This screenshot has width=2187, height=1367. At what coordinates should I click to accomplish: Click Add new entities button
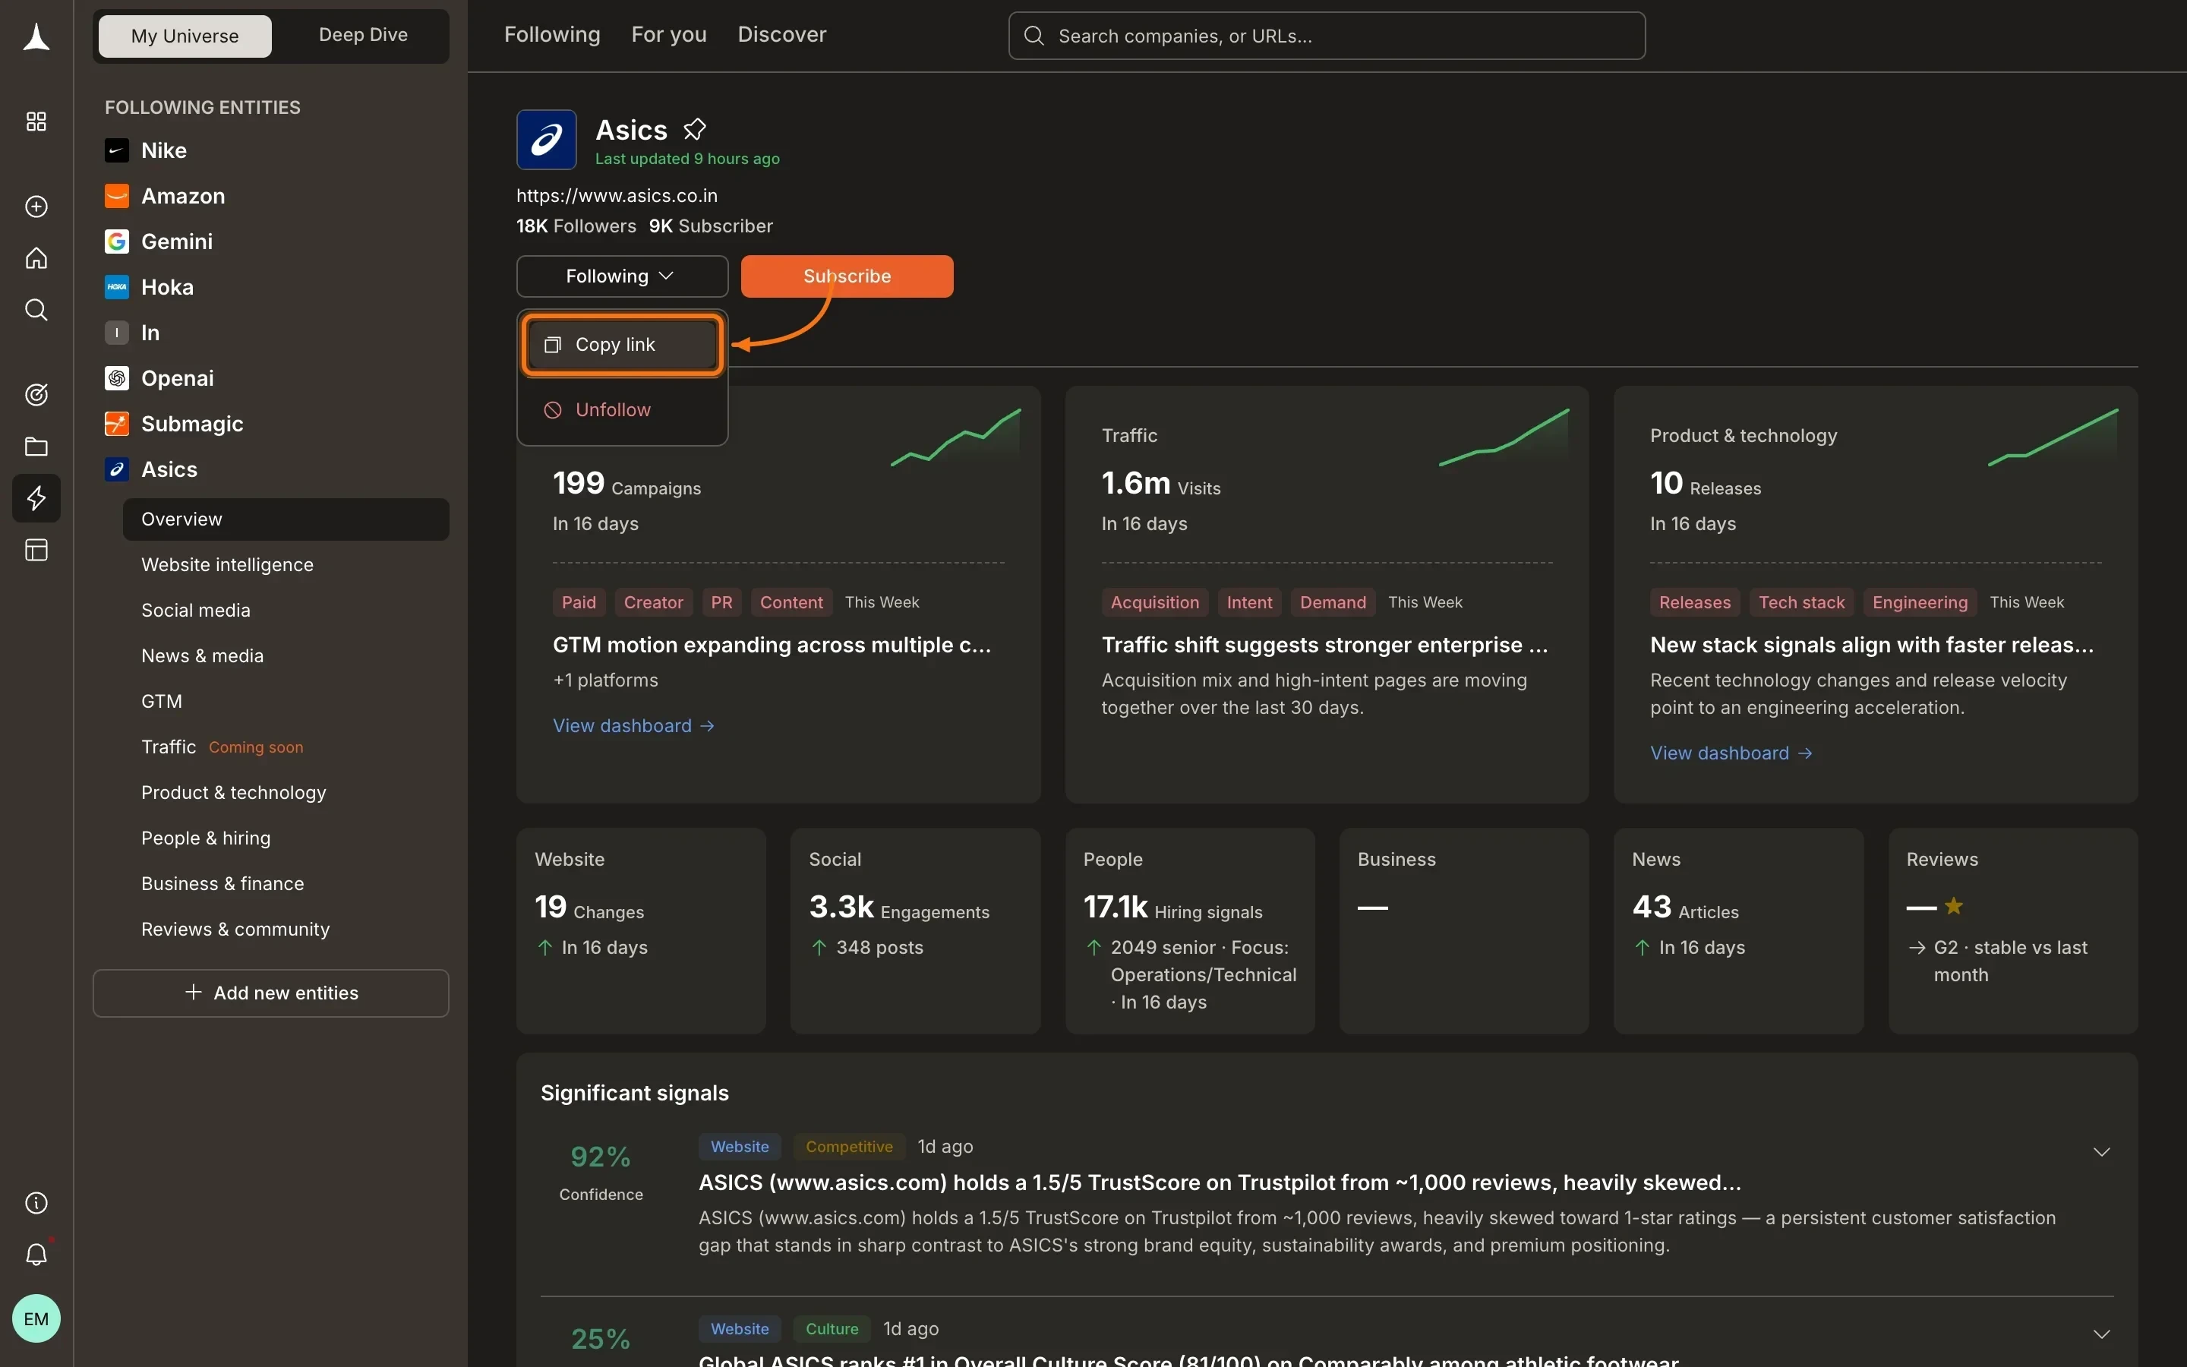pos(271,993)
